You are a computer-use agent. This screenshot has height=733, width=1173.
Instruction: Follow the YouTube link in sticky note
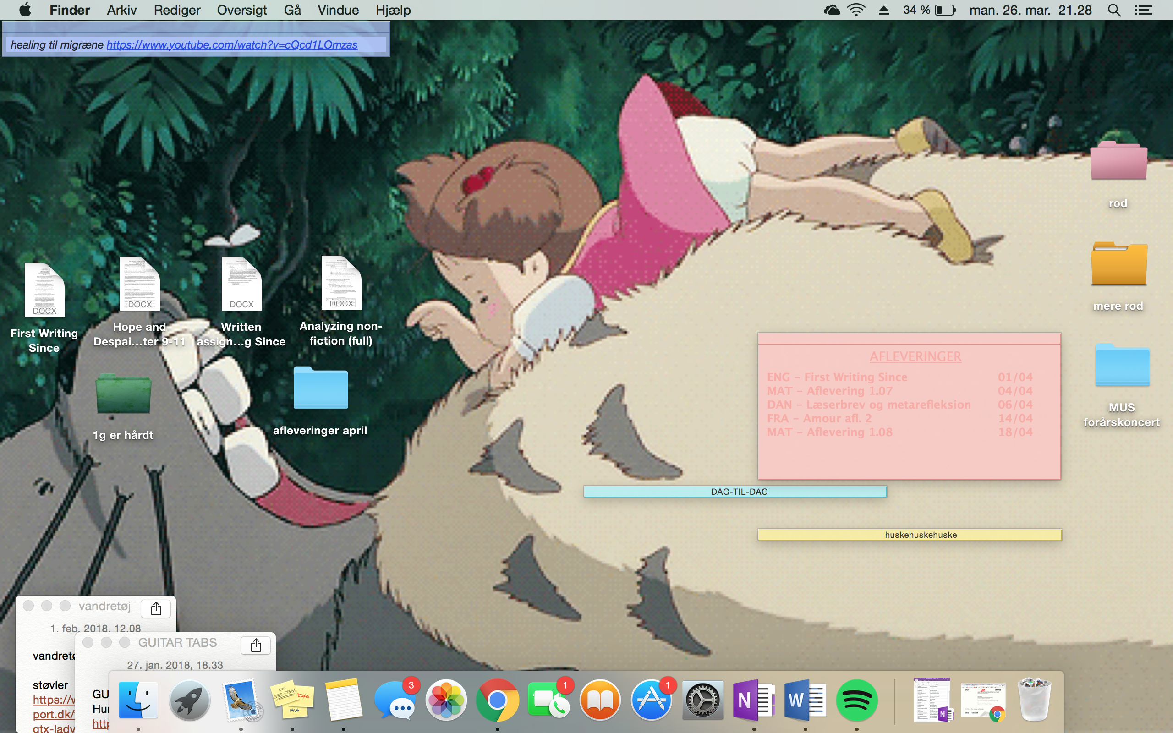(x=232, y=44)
